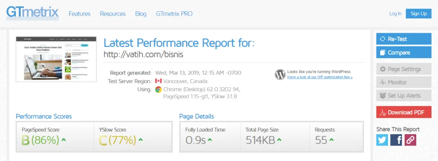The height and width of the screenshot is (161, 438).
Task: Open GTmetrix PRO page
Action: tap(175, 14)
